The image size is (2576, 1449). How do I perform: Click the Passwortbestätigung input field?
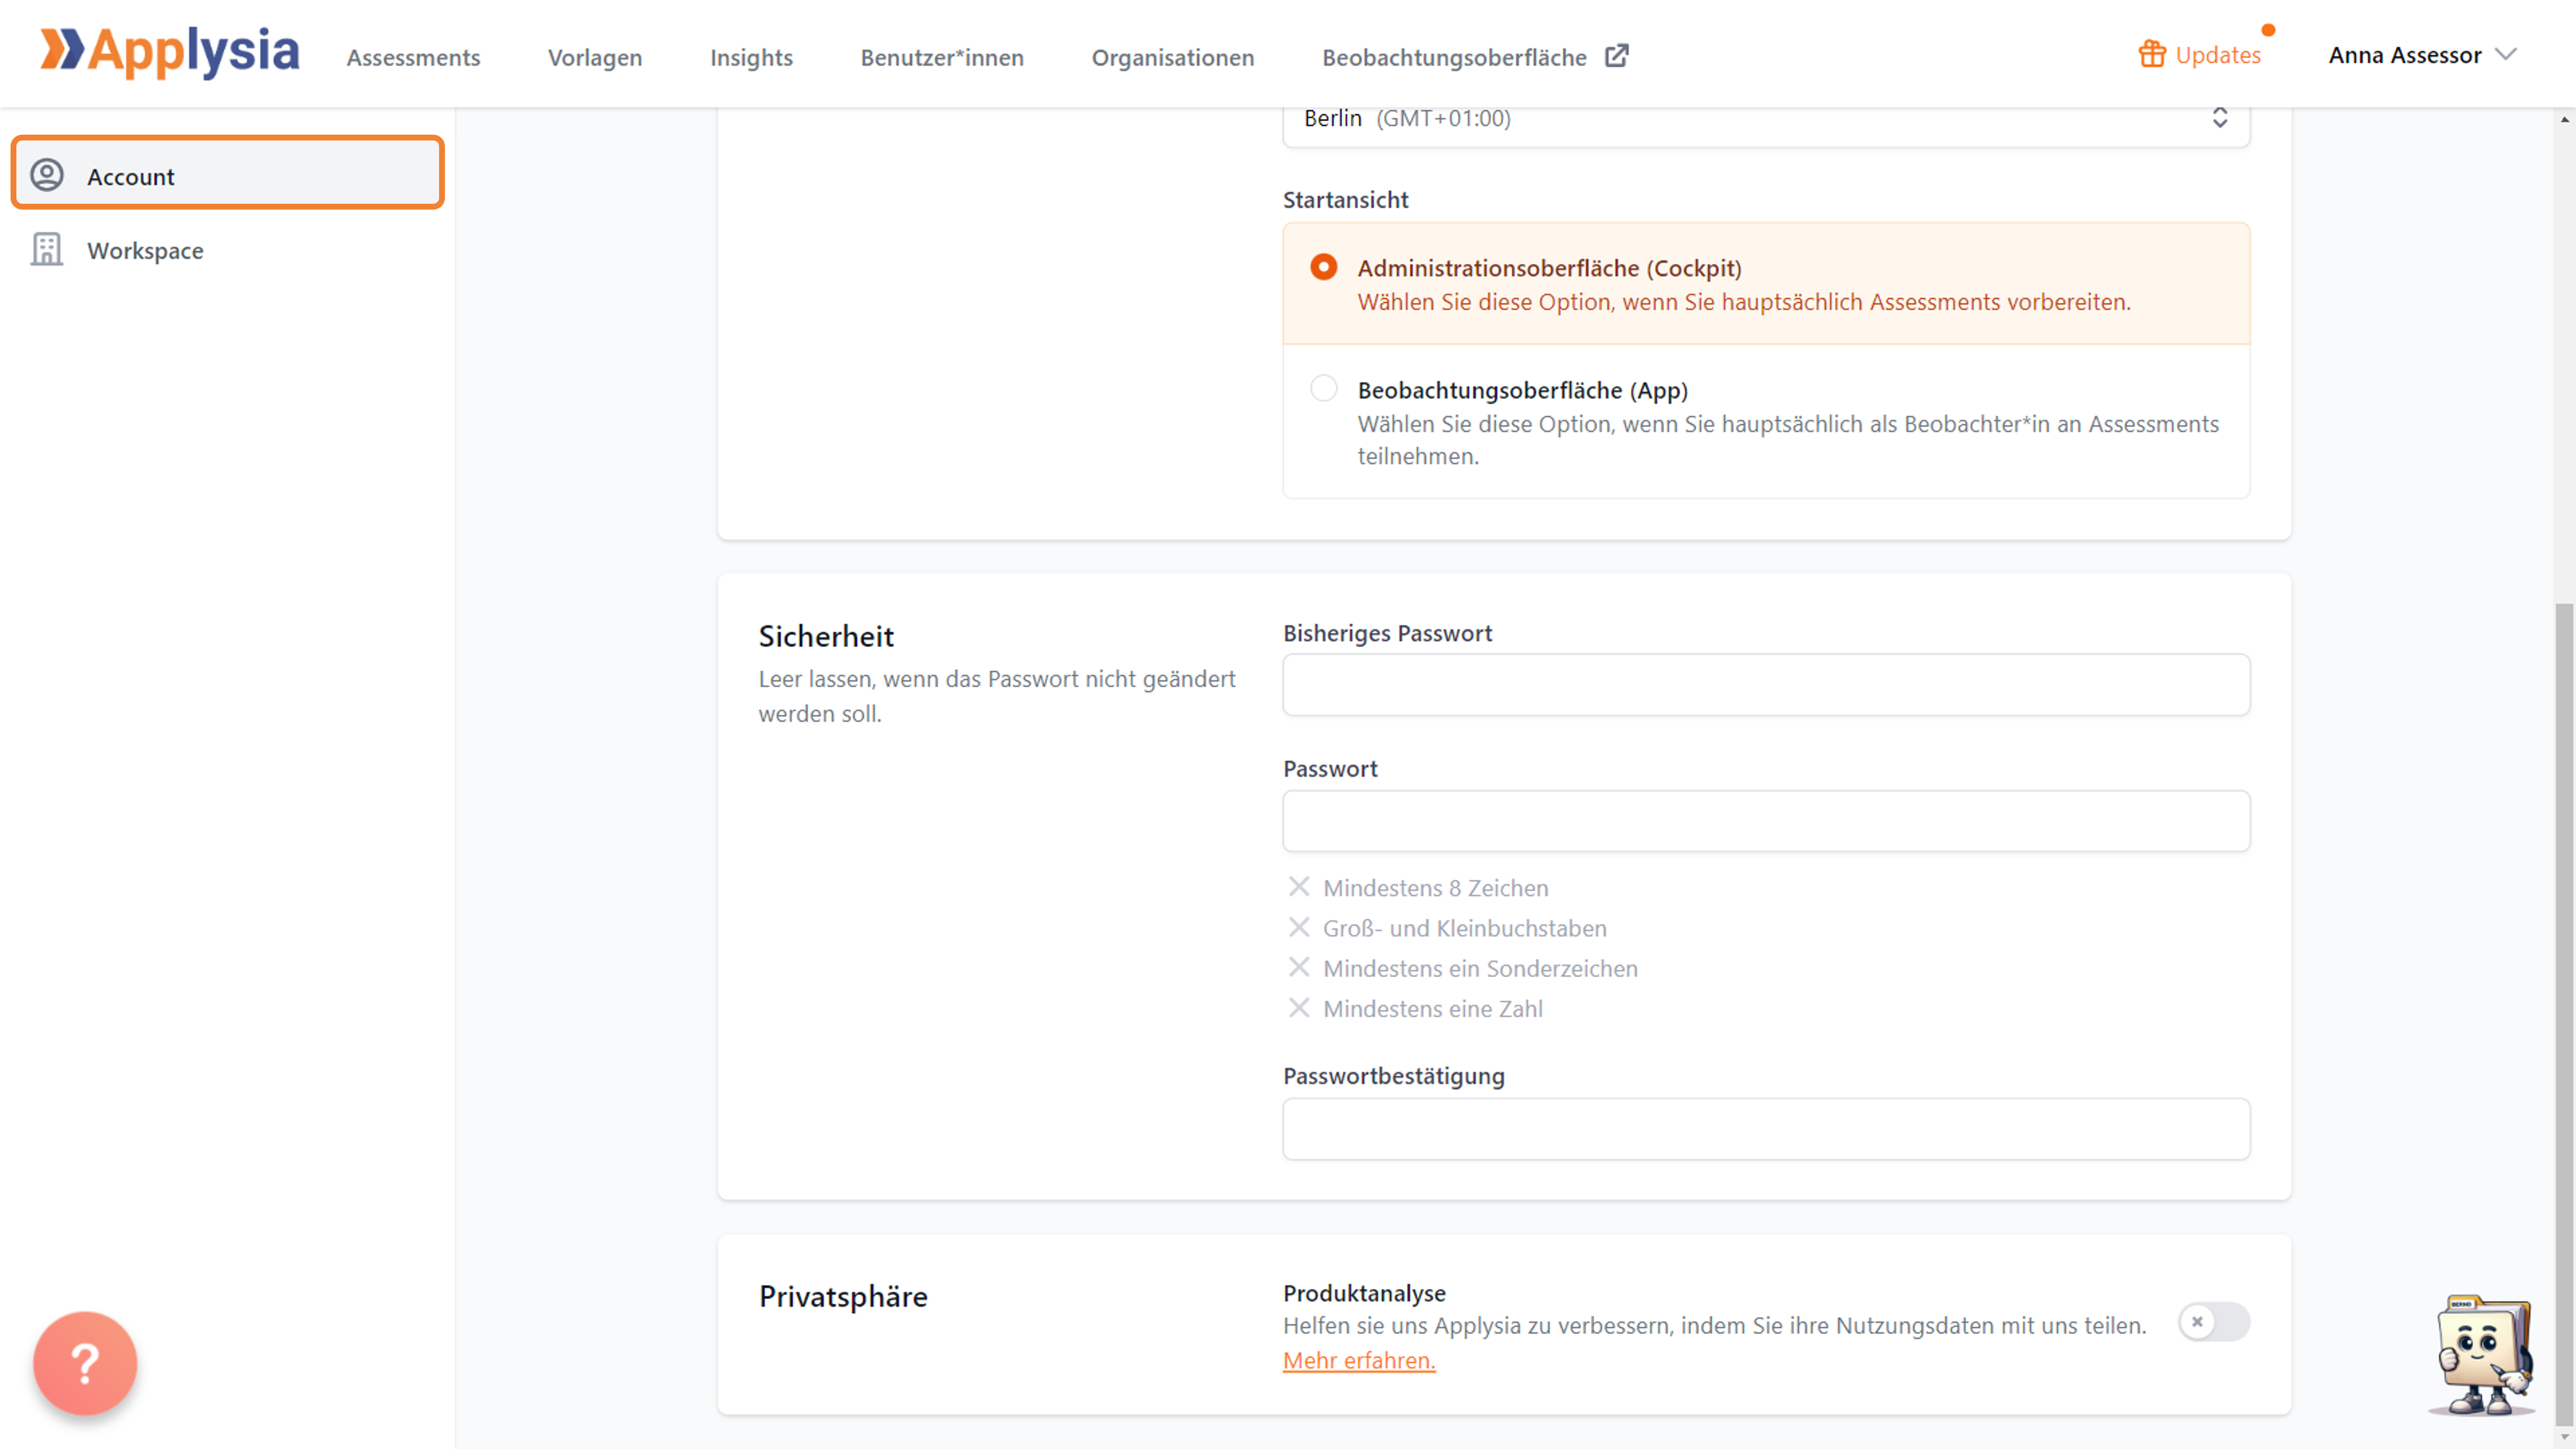coord(1766,1129)
